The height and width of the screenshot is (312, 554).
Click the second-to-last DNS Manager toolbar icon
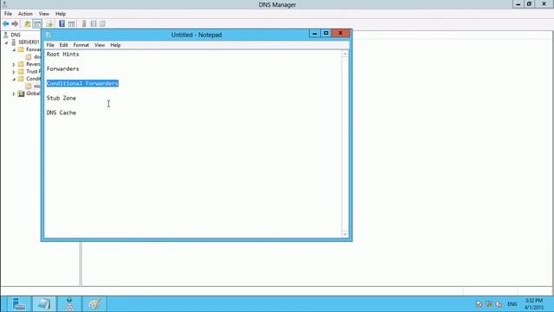tap(93, 23)
